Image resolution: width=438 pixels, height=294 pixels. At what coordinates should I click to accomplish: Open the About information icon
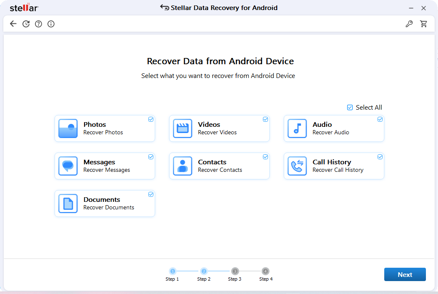(51, 24)
